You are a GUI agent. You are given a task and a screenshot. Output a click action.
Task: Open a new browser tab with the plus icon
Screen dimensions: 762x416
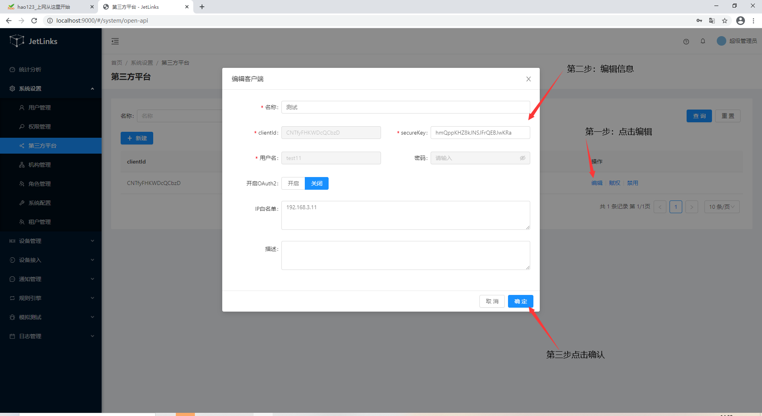point(202,7)
